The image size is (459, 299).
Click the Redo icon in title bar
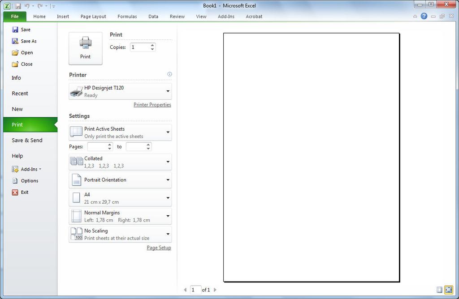40,6
